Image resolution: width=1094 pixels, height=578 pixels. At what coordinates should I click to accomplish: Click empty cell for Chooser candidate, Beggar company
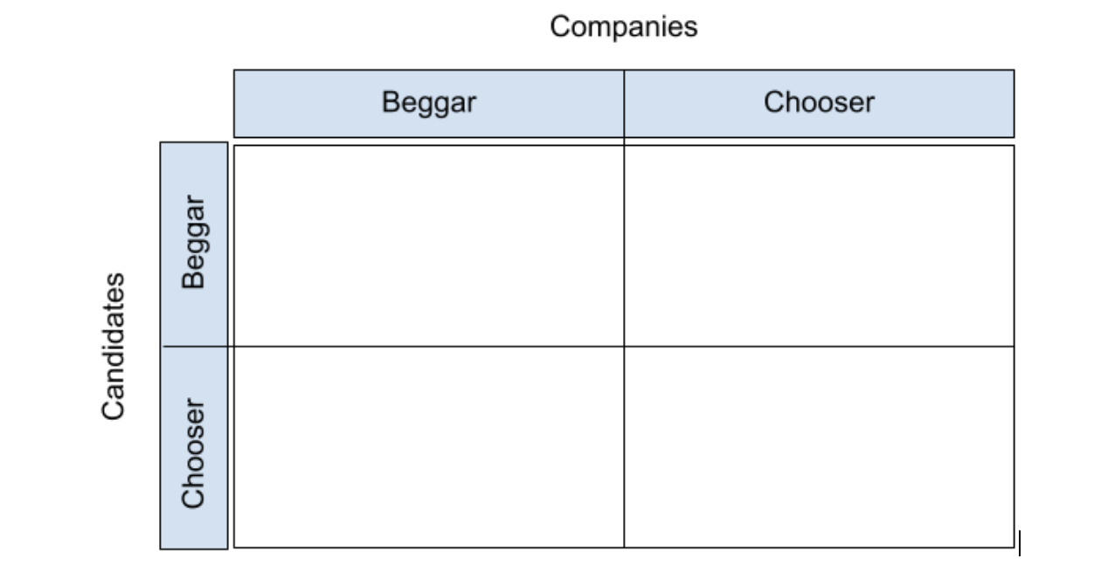tap(429, 447)
